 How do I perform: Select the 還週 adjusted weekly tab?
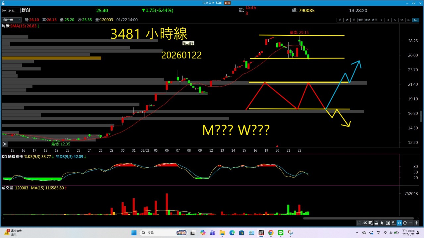coord(368,20)
